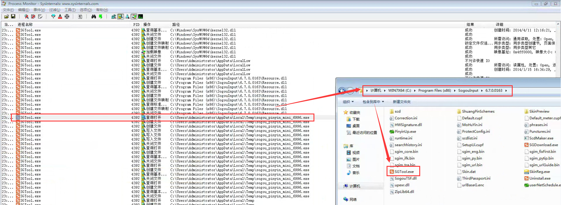This screenshot has width=561, height=205.
Task: Click the Clear display toolbar icon
Action: click(x=40, y=16)
